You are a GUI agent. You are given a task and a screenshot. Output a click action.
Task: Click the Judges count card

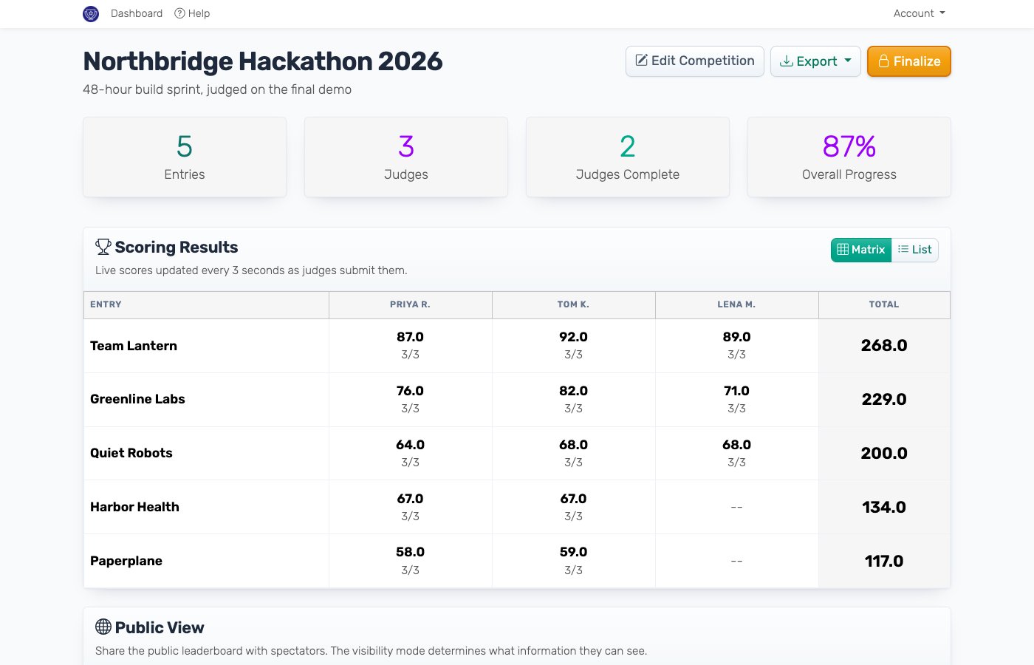click(x=406, y=157)
